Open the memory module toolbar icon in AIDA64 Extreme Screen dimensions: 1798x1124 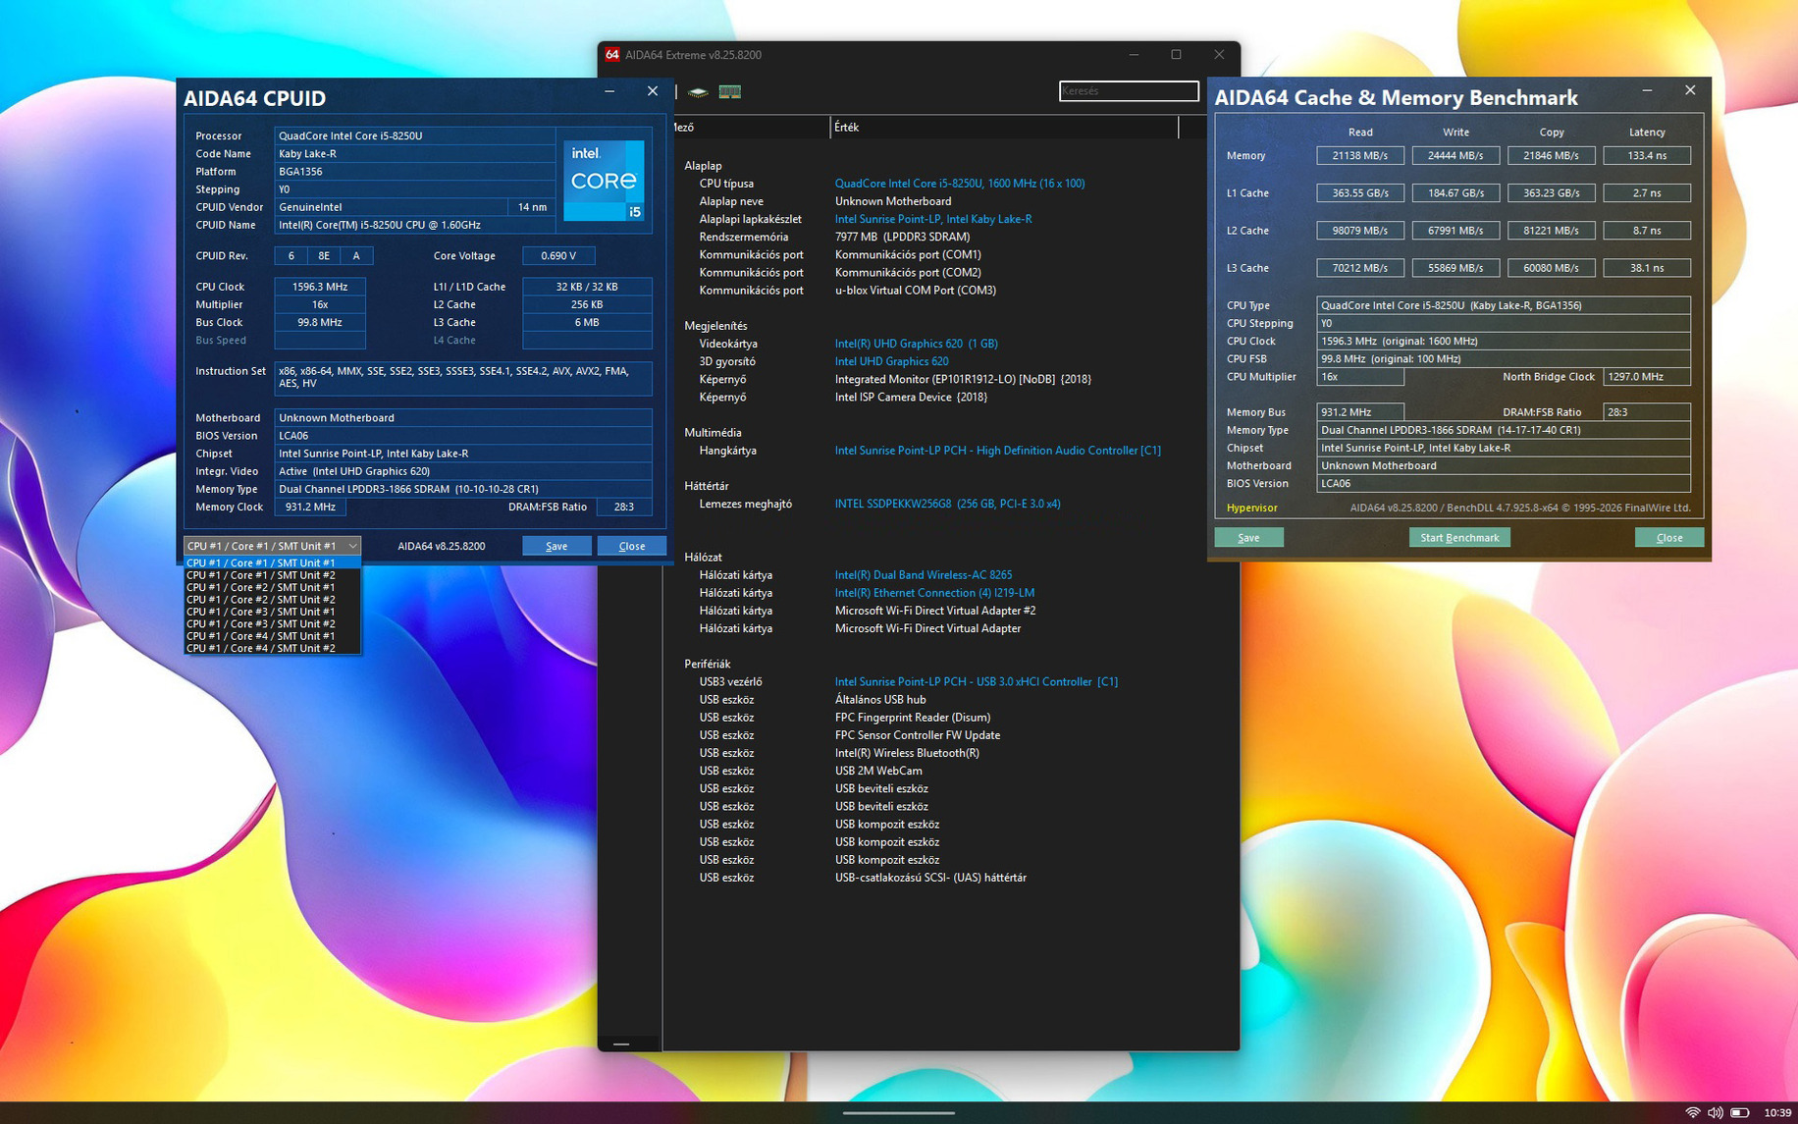click(x=729, y=92)
